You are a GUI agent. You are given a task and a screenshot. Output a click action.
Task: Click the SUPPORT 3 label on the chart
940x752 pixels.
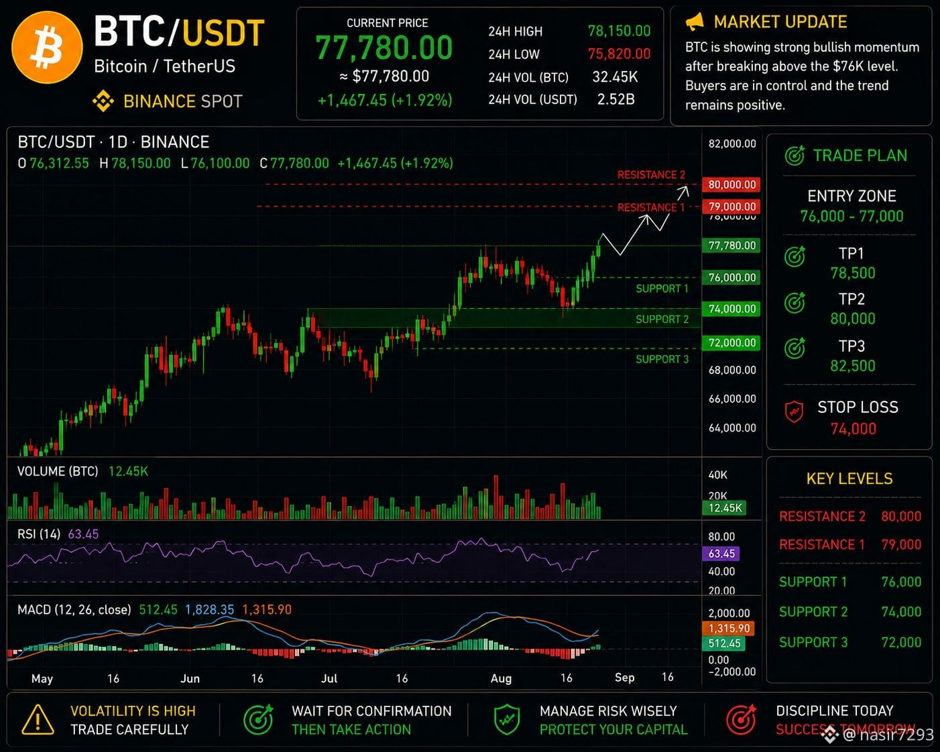[662, 359]
